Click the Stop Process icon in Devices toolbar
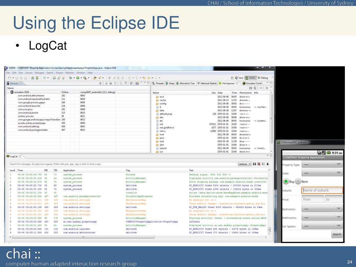The image size is (356, 267). pos(131,83)
